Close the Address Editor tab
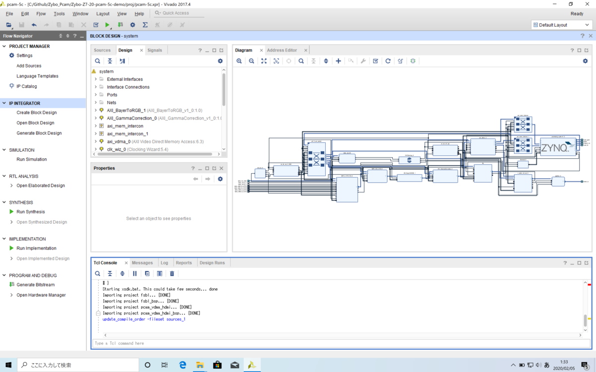Viewport: 596px width, 372px height. tap(305, 50)
